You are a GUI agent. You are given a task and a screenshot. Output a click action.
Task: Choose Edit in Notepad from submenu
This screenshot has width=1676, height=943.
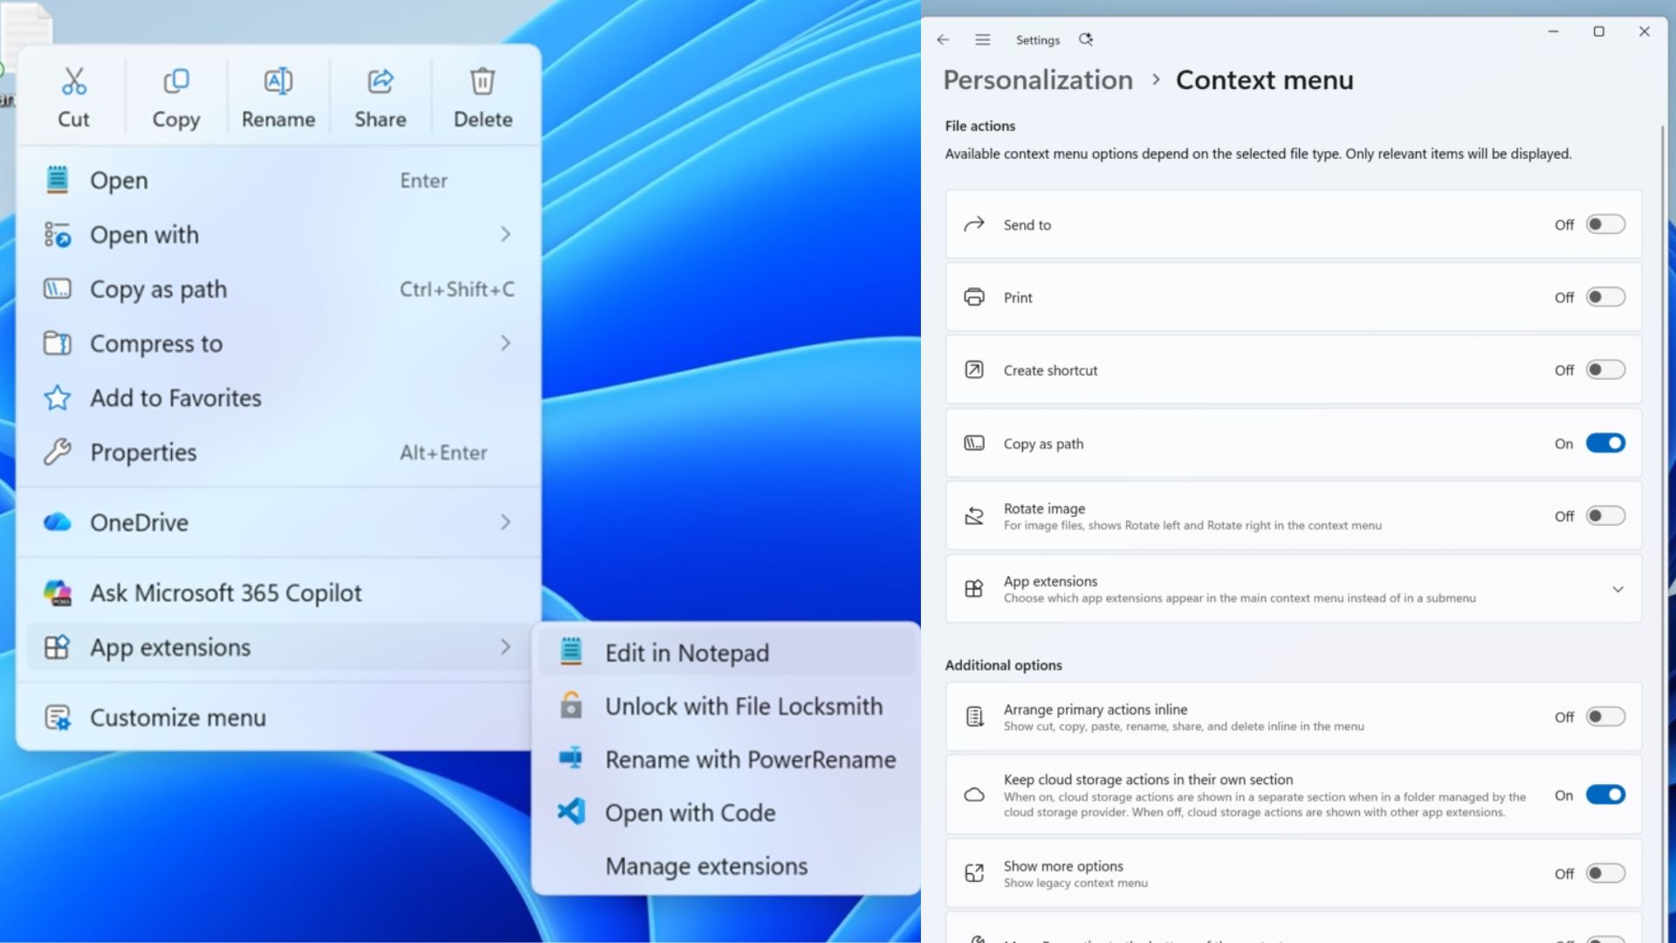726,652
